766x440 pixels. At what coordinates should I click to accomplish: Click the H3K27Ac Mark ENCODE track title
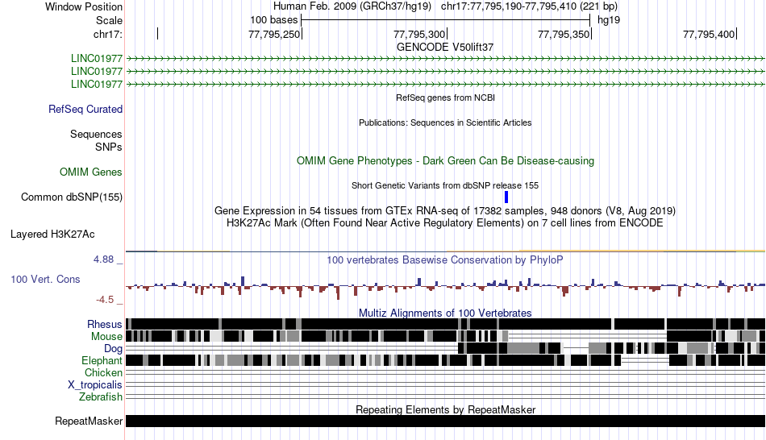coord(445,223)
